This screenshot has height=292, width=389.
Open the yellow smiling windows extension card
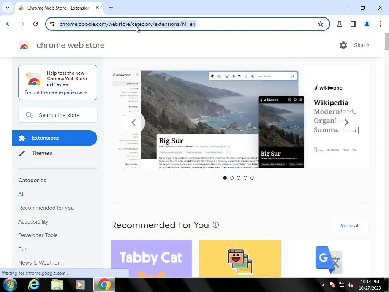[x=240, y=258]
